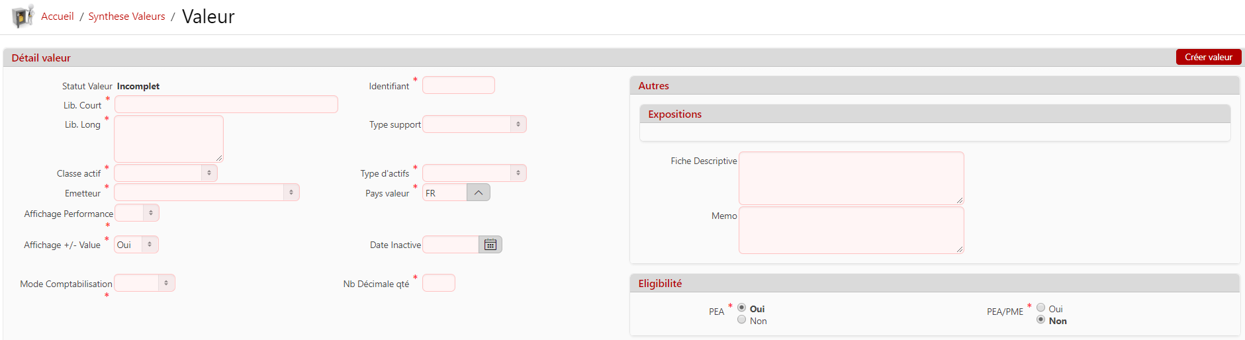Click the Identifiant input field

pyautogui.click(x=459, y=85)
